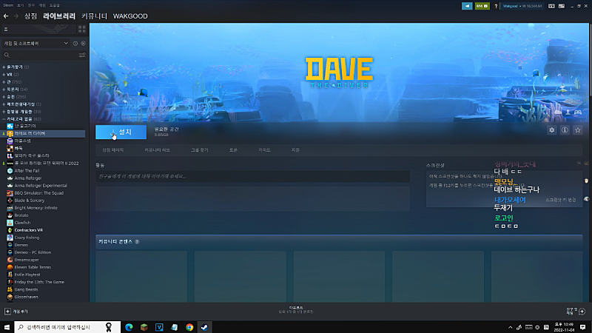The image size is (592, 333).
Task: Open the blue megaphone announcements icon
Action: pos(467,6)
